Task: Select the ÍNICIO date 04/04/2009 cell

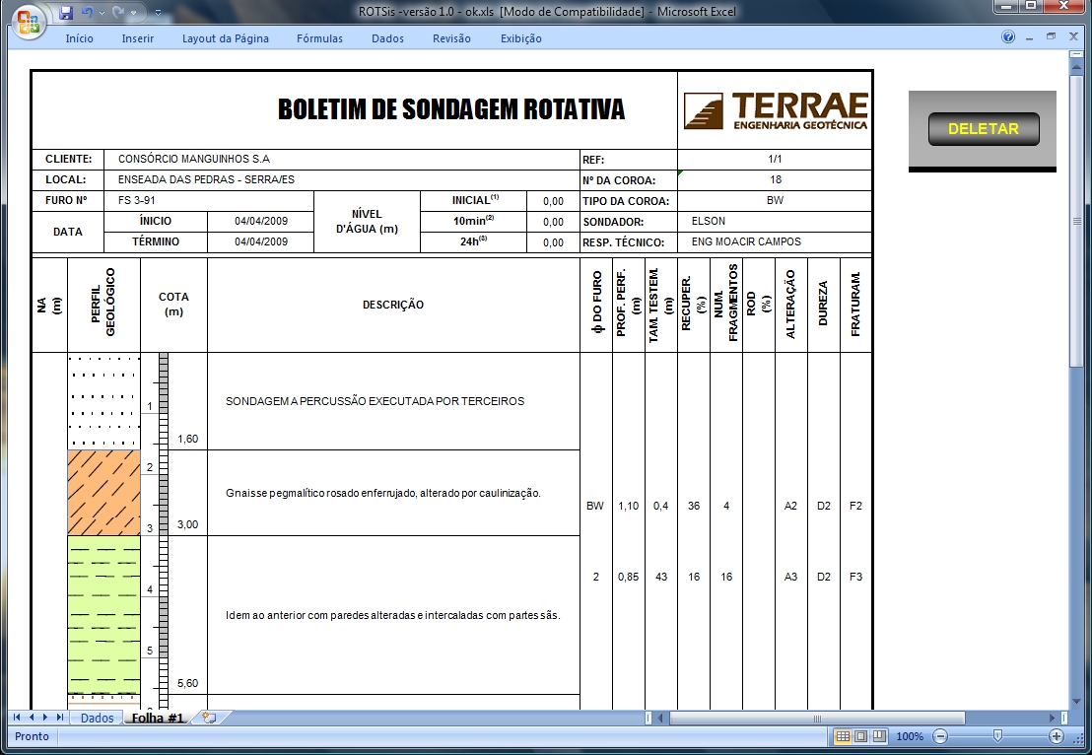Action: [x=261, y=222]
